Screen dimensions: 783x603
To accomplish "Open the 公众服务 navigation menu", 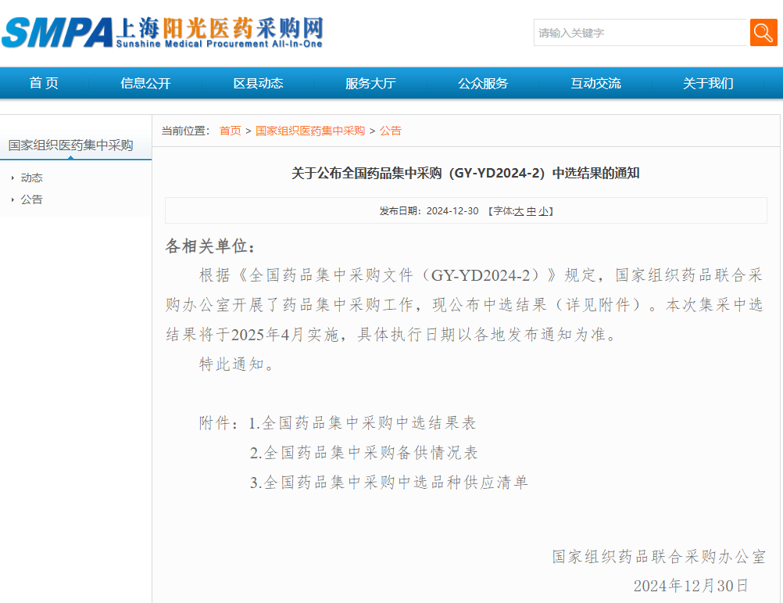I will [483, 83].
